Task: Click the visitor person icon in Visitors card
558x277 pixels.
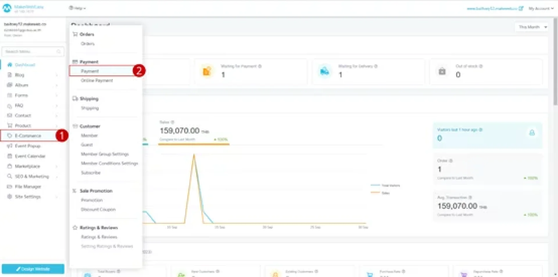Action: [x=532, y=133]
